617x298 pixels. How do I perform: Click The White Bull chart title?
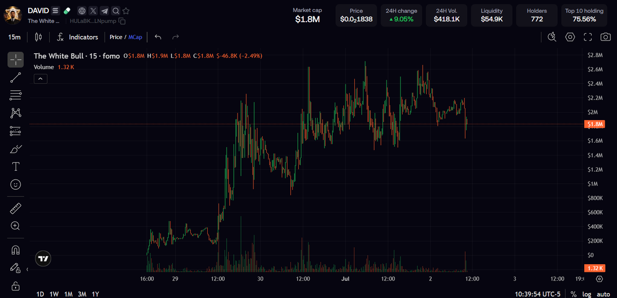click(77, 56)
